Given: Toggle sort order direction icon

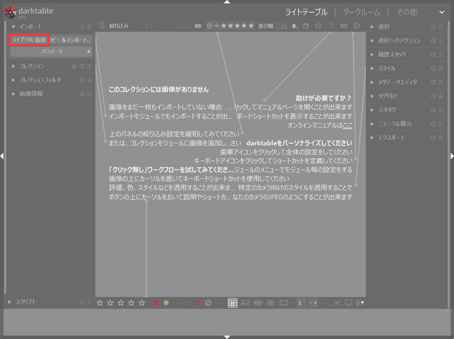Looking at the screenshot, I should coord(285,26).
